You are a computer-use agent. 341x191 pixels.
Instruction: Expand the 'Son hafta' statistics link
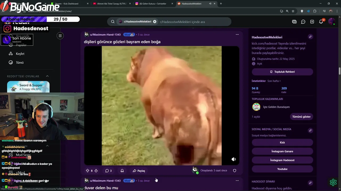point(274,81)
